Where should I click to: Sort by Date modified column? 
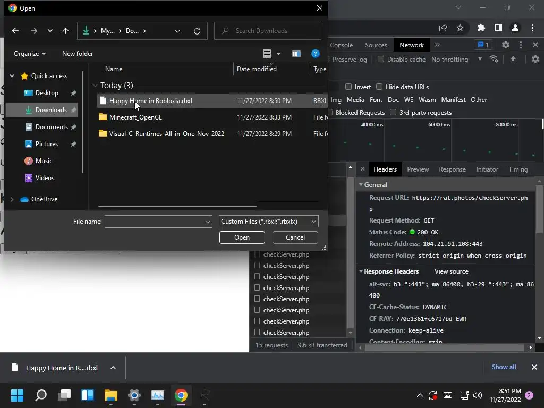(x=257, y=69)
